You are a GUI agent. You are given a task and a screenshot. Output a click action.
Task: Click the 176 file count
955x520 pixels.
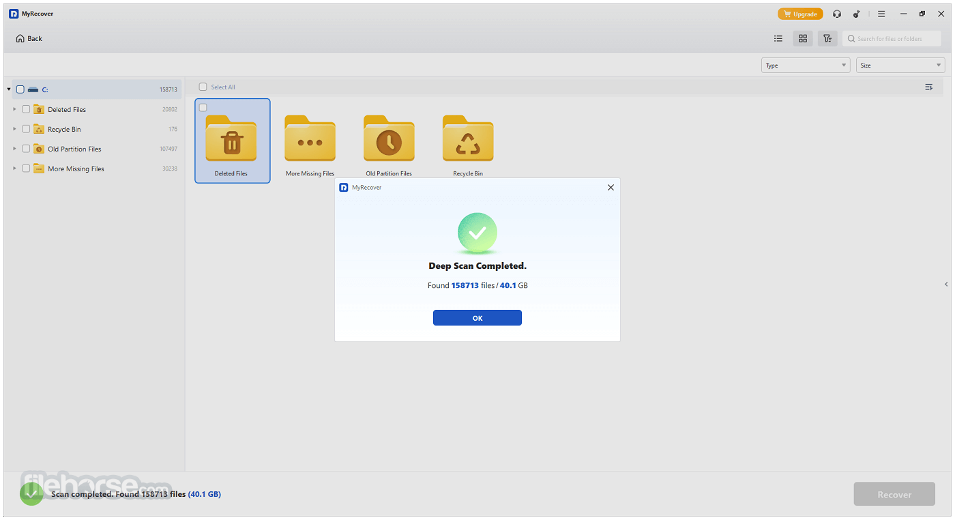tap(173, 130)
